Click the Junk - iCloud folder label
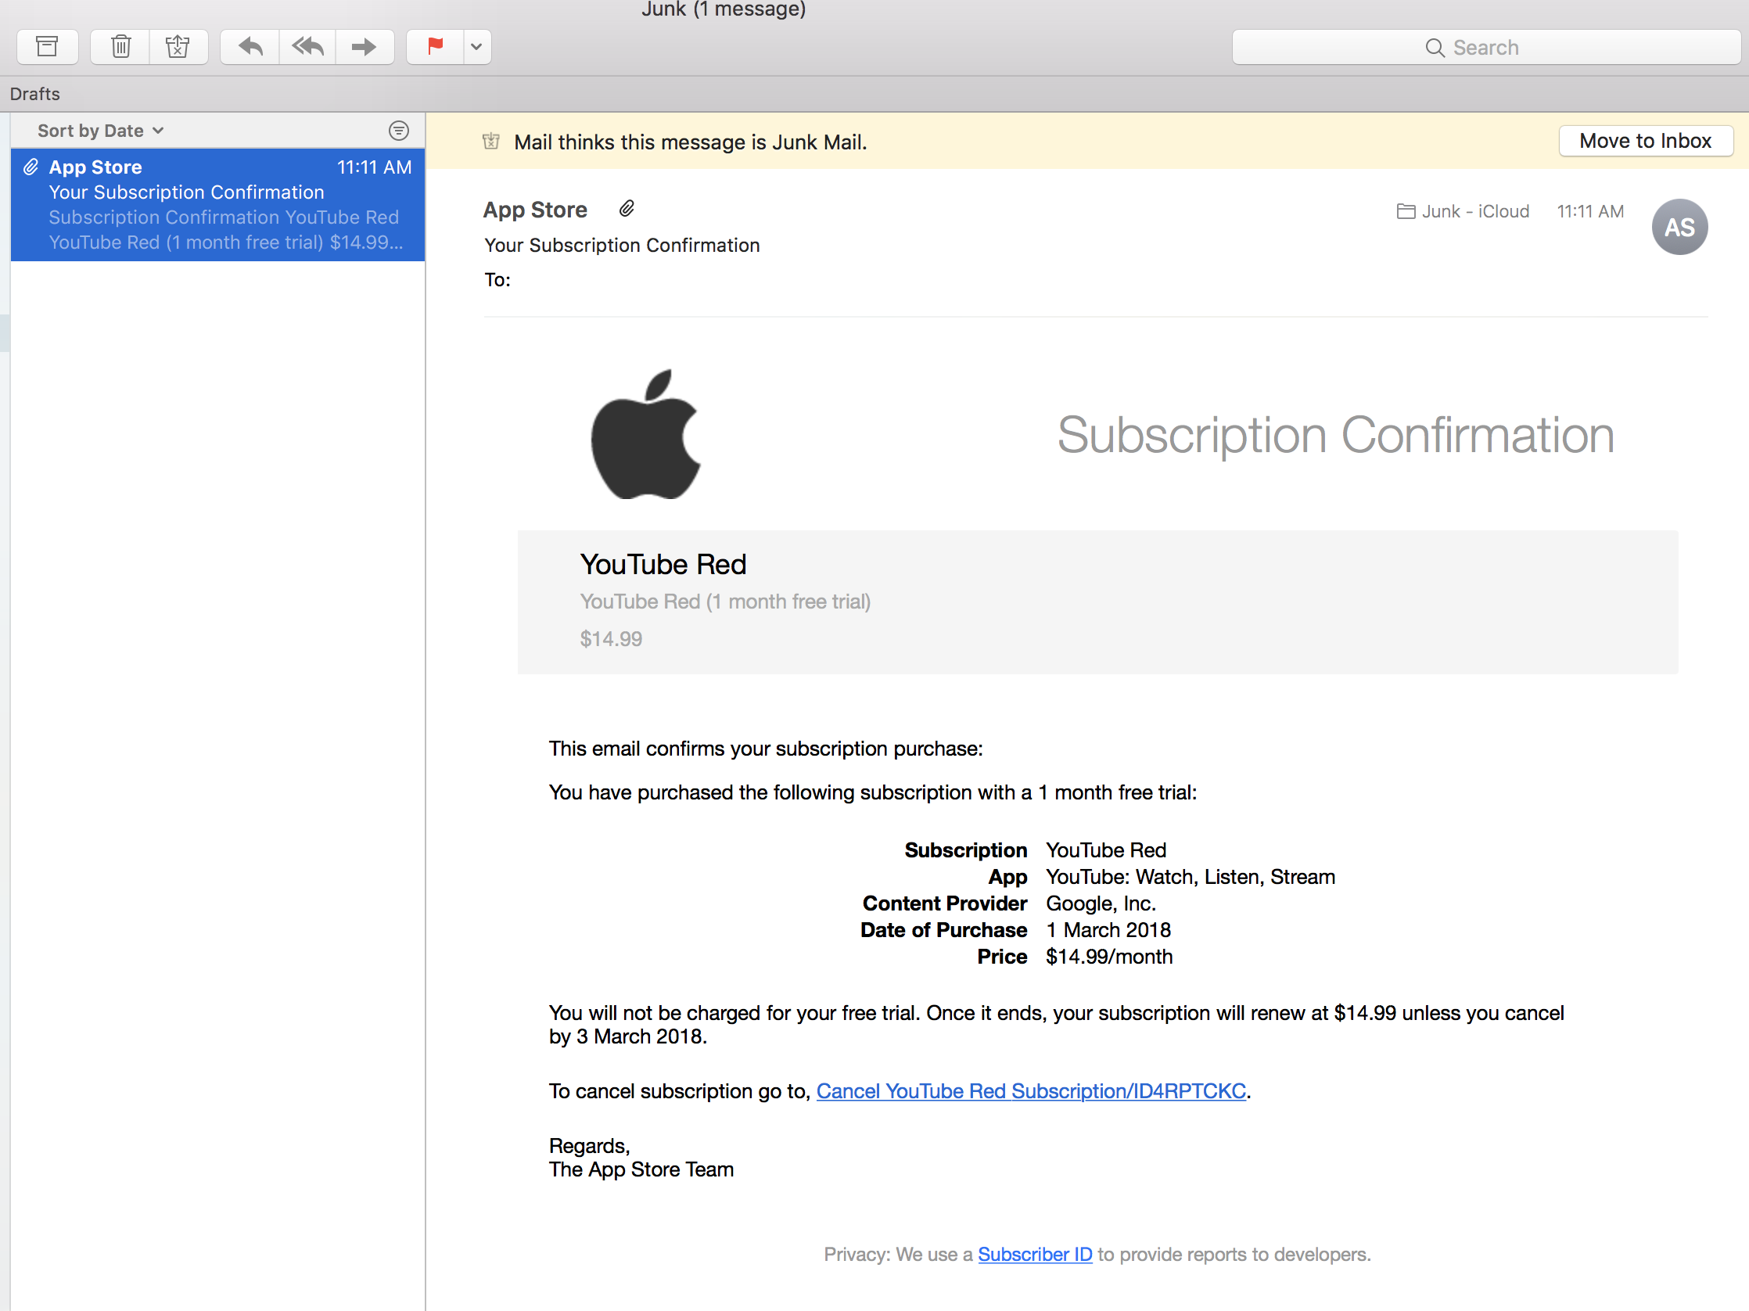1749x1311 pixels. point(1463,212)
